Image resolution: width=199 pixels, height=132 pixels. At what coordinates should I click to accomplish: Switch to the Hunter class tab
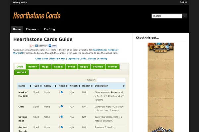pyautogui.click(x=33, y=67)
